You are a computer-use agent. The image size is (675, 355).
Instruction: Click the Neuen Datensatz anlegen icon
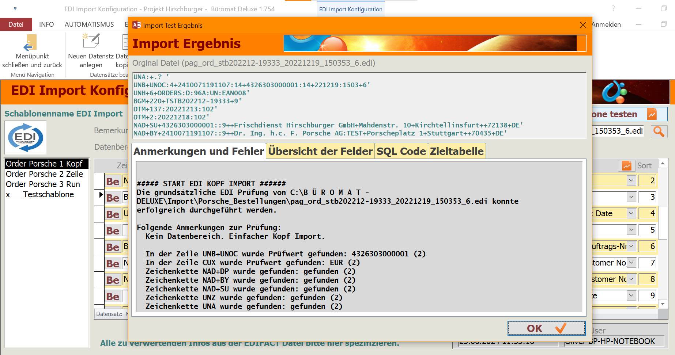(x=91, y=41)
